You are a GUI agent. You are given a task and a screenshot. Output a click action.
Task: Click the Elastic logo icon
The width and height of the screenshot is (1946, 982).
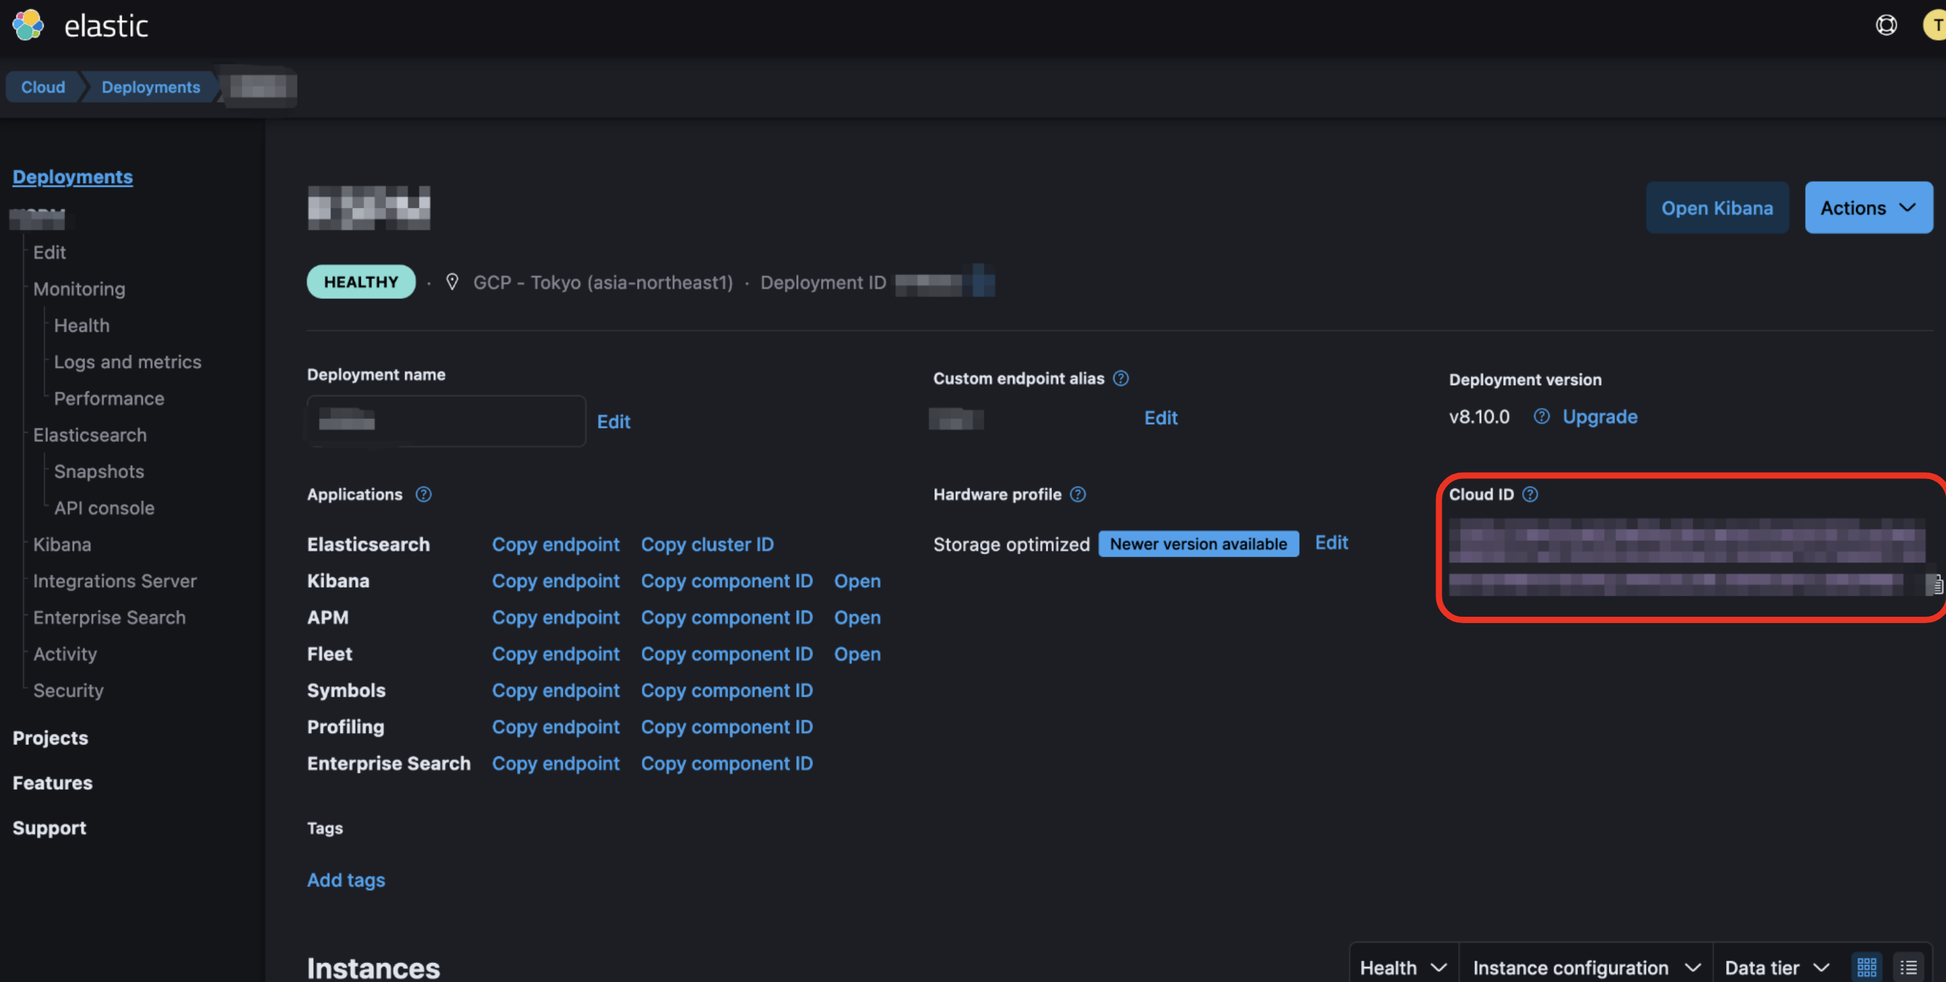[x=28, y=26]
